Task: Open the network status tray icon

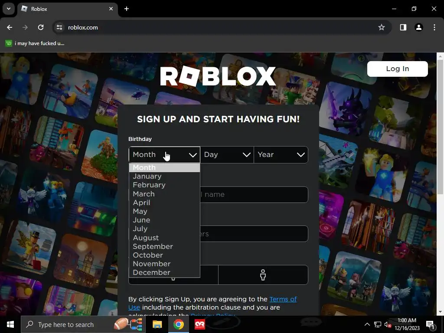Action: coord(378,324)
